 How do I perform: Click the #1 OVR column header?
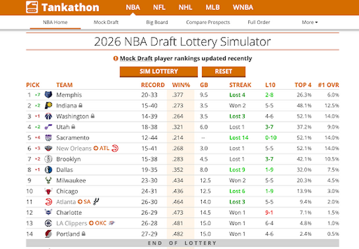point(329,85)
